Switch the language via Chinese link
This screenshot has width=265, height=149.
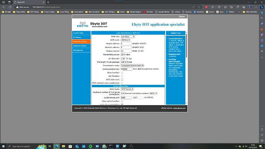(x=182, y=17)
